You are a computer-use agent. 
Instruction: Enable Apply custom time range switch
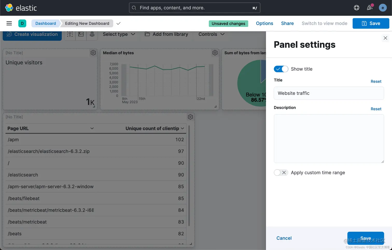281,173
